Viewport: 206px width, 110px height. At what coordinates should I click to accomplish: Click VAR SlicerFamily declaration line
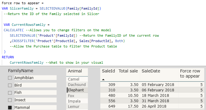[x=51, y=8]
